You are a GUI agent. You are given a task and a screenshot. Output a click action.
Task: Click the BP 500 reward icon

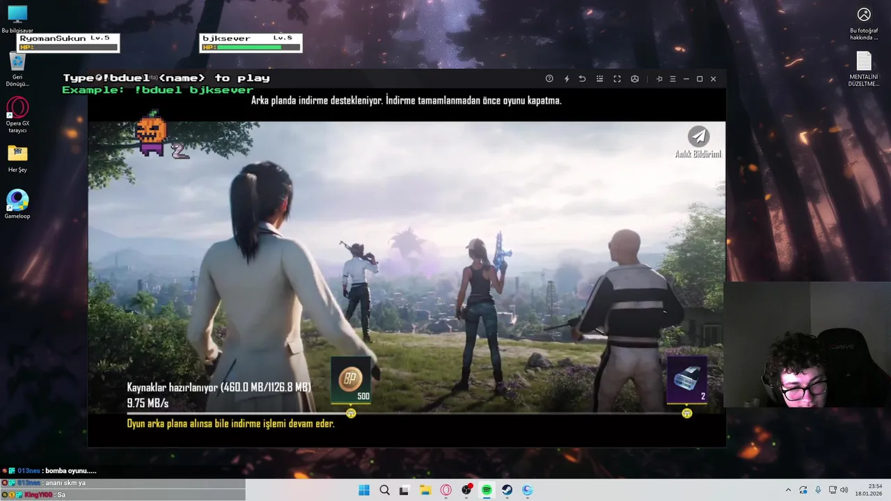pyautogui.click(x=351, y=380)
